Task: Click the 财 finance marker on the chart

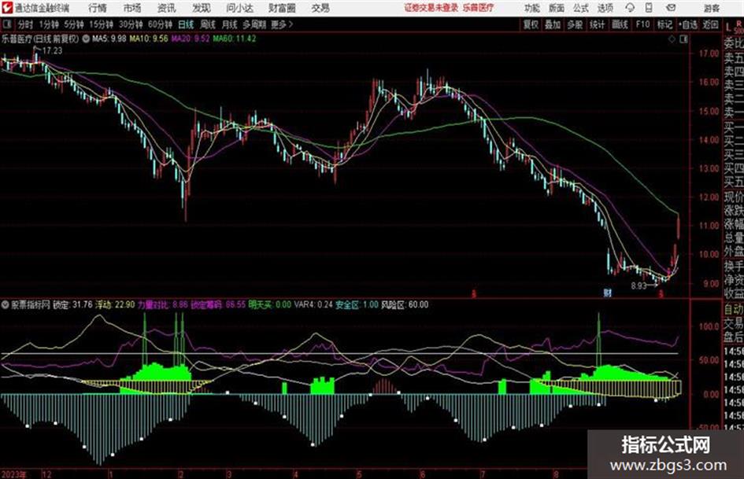Action: [x=607, y=293]
